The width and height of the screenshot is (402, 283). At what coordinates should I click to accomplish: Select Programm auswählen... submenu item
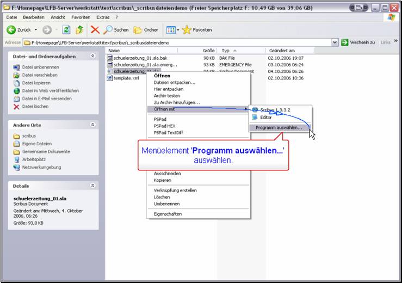[280, 127]
